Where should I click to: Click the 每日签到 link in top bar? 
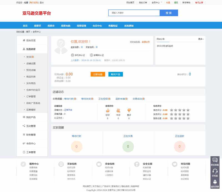tap(34, 3)
